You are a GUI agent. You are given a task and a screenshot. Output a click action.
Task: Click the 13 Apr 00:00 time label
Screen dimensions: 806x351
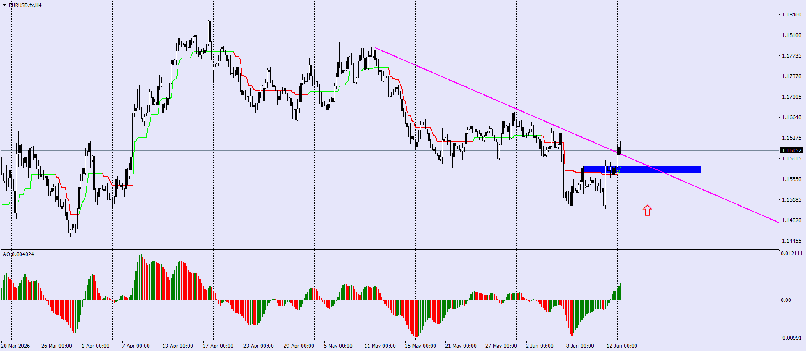(178, 346)
